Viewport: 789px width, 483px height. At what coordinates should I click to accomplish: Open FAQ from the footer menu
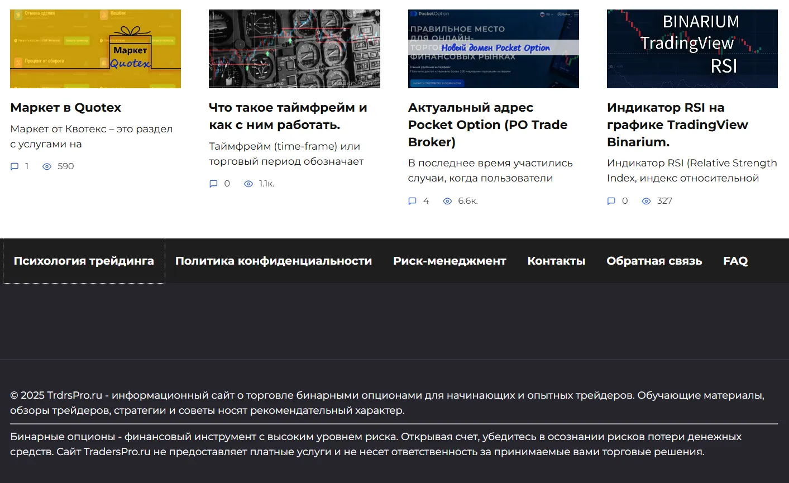pos(735,261)
